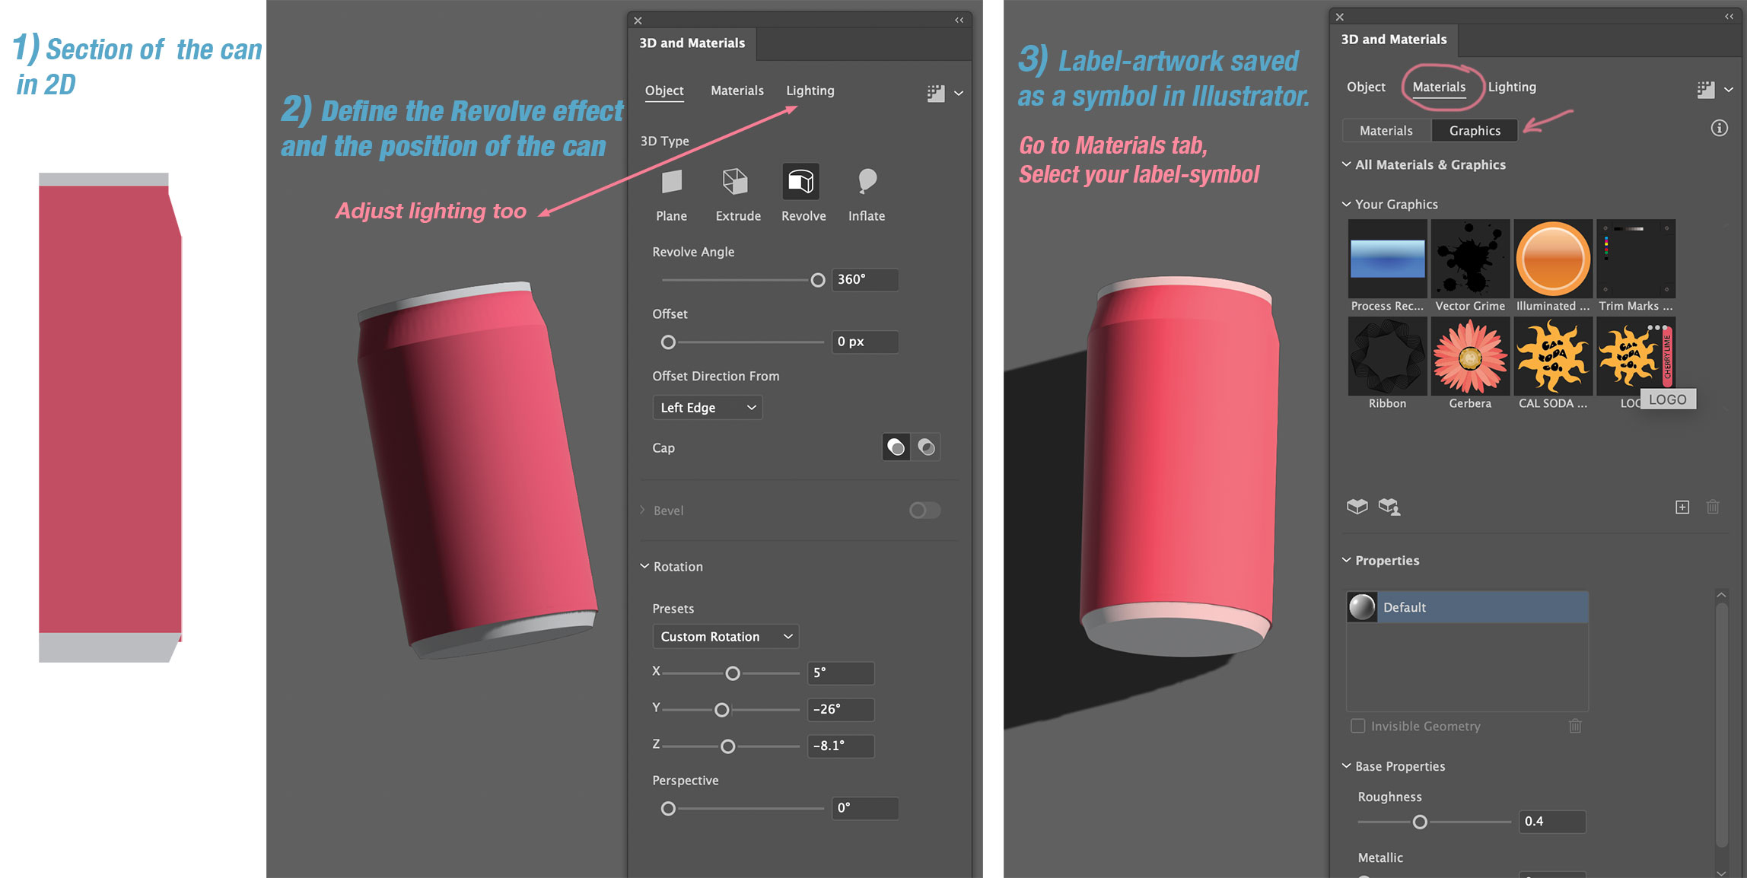
Task: Click the Roughness slider handle
Action: click(x=1419, y=822)
